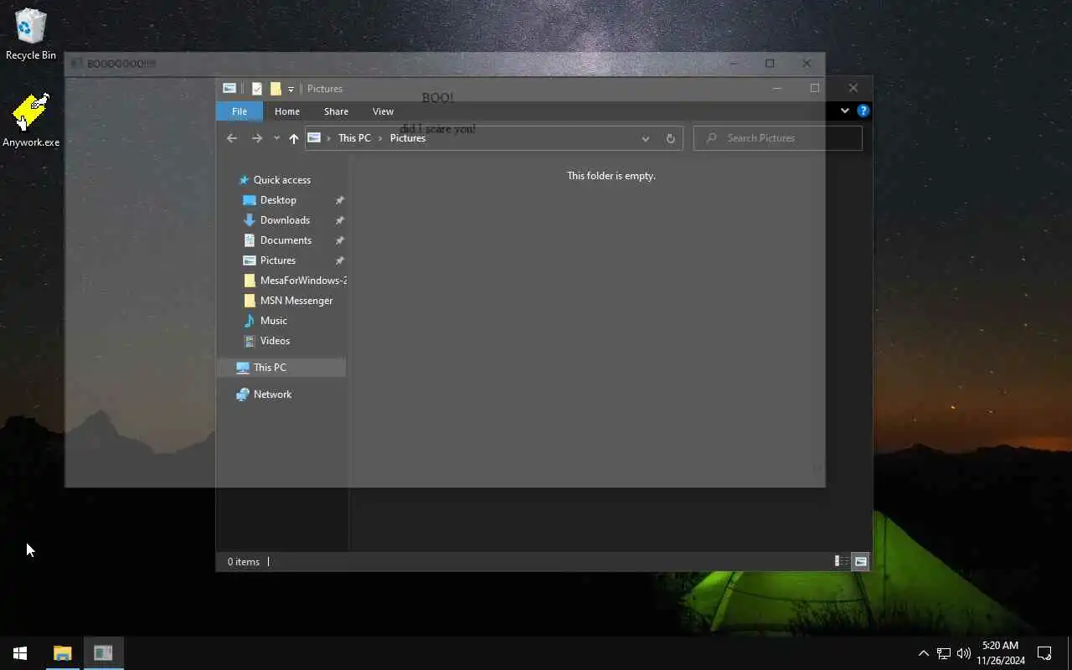1072x670 pixels.
Task: Open the address bar history dropdown
Action: 645,138
